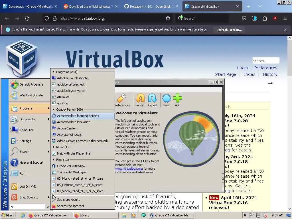Click Log Off VM1
The height and width of the screenshot is (219, 292).
[x=29, y=186]
